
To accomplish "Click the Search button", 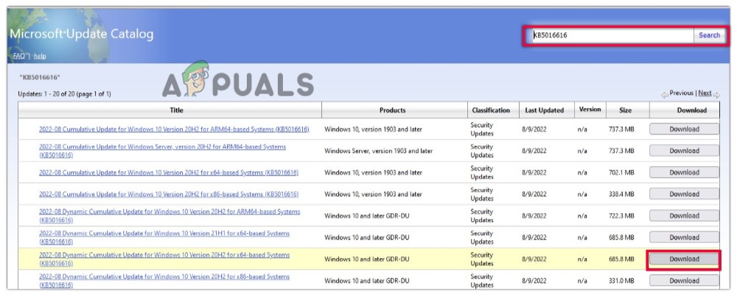I will click(x=709, y=35).
